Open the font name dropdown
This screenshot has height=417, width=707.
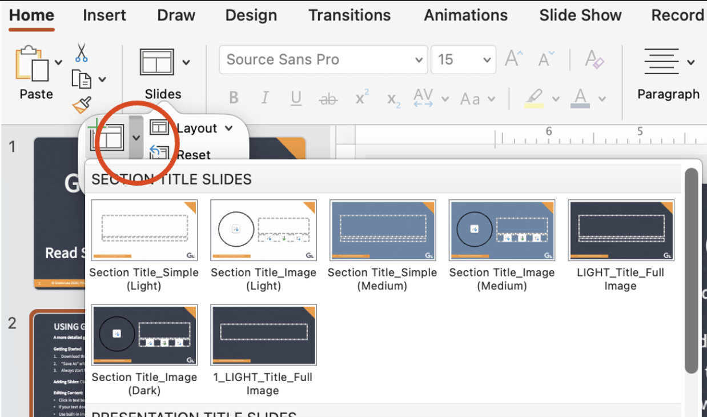click(x=419, y=60)
